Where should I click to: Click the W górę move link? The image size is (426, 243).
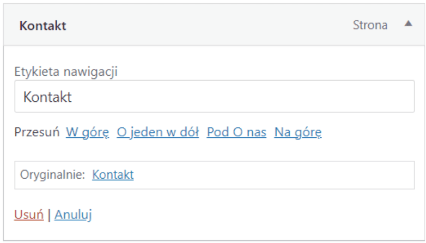click(88, 132)
